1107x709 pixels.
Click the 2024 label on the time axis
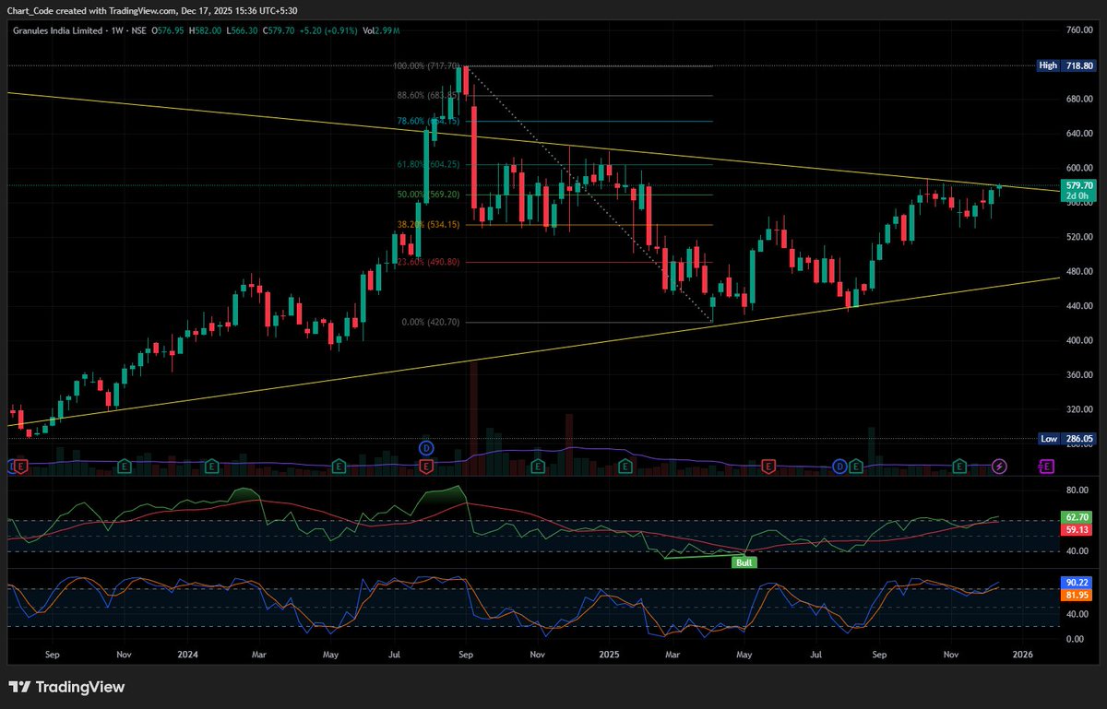(x=187, y=654)
